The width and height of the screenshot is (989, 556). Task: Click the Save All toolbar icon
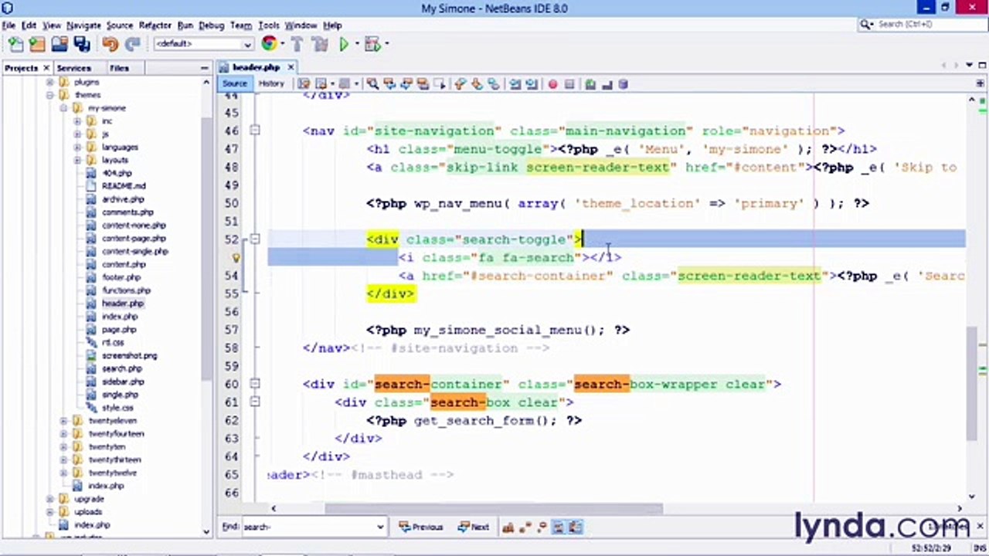tap(81, 44)
